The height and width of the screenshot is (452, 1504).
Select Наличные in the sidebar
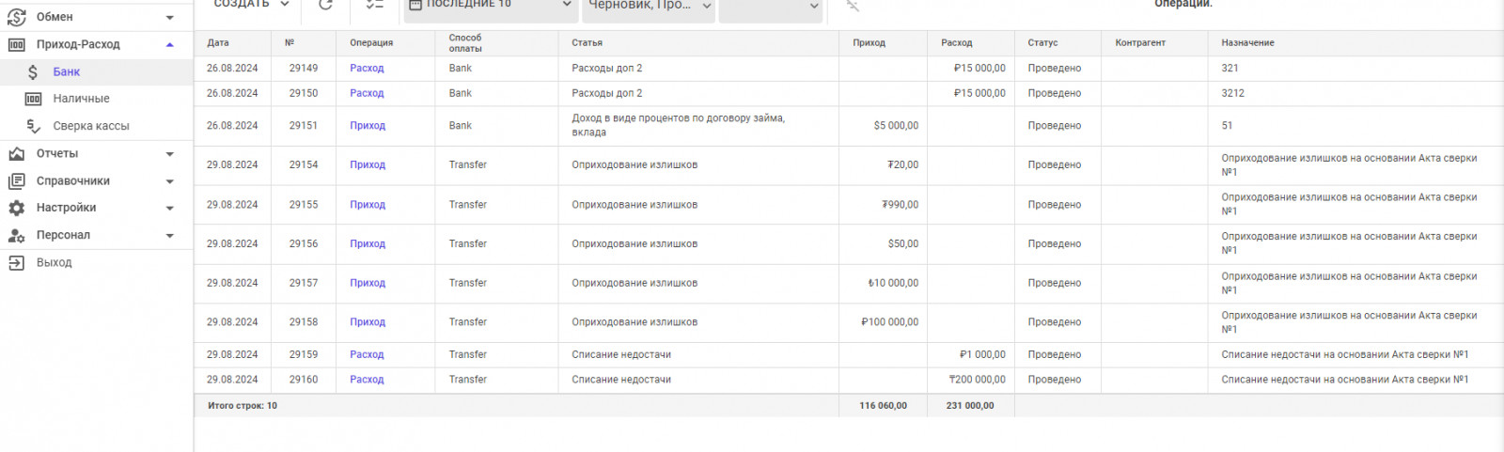click(82, 99)
